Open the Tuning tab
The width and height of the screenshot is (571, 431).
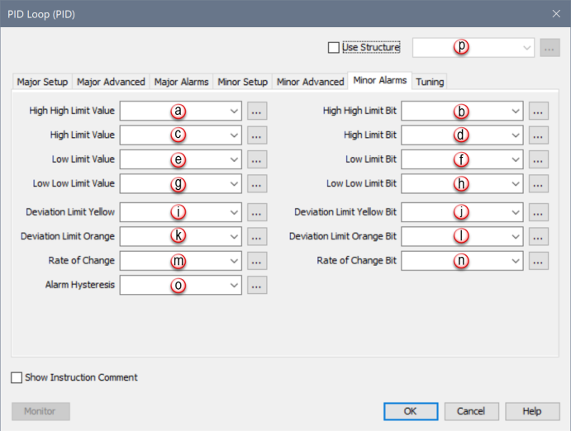[x=430, y=82]
